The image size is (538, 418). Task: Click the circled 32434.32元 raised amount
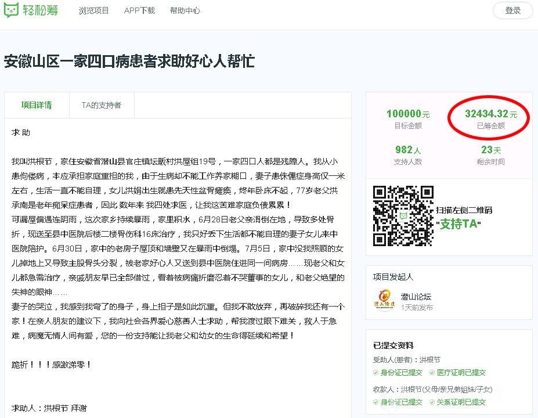(x=490, y=114)
